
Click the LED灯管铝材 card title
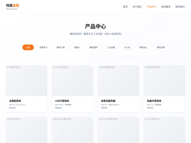pyautogui.click(x=62, y=101)
